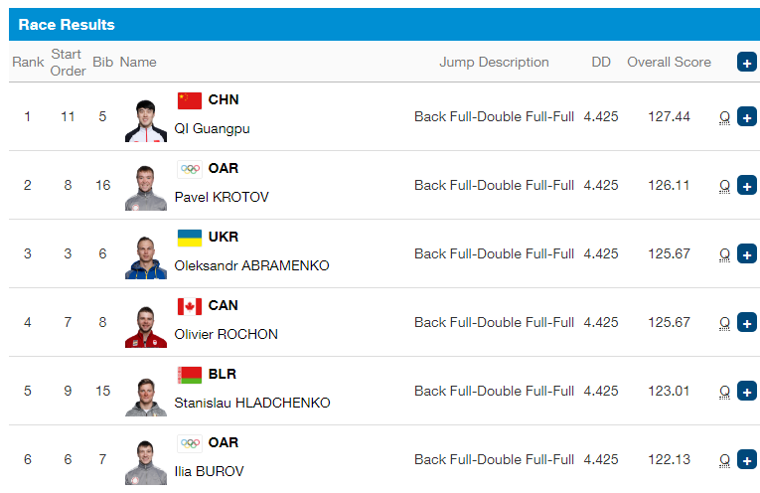The height and width of the screenshot is (493, 760).
Task: Click the Q qualified marker for QI Guangpu
Action: click(724, 117)
